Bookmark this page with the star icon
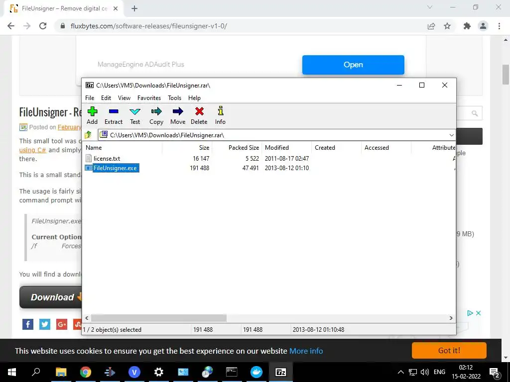Screen dimensions: 510x382 [x=447, y=26]
